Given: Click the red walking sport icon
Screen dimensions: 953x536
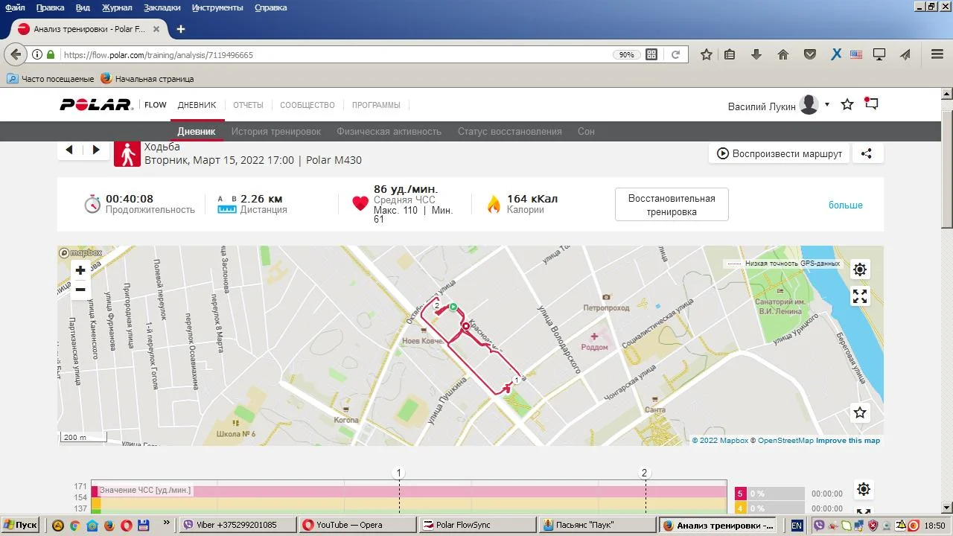Looking at the screenshot, I should click(127, 153).
